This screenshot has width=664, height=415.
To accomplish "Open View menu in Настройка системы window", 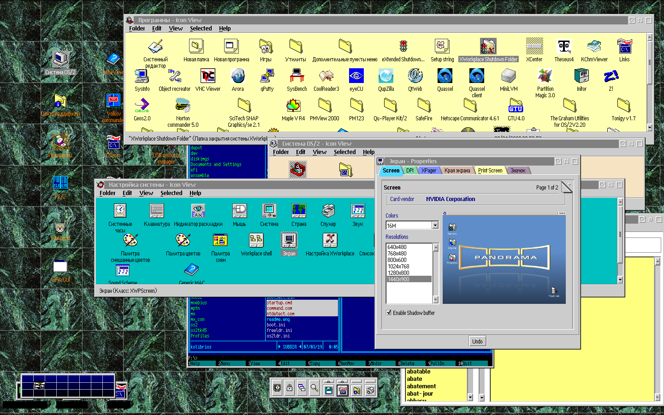I will point(146,193).
